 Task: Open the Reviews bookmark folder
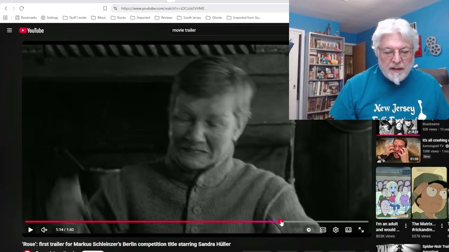click(163, 17)
